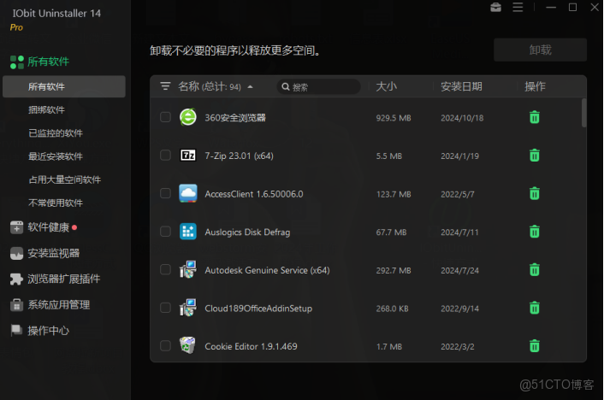This screenshot has height=400, width=604.
Task: Delete 360安全浏览器 using its trash icon
Action: click(x=535, y=117)
